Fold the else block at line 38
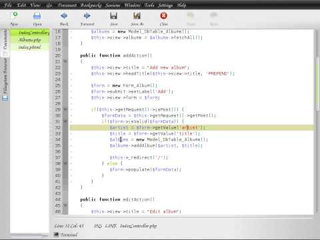 coord(65,163)
